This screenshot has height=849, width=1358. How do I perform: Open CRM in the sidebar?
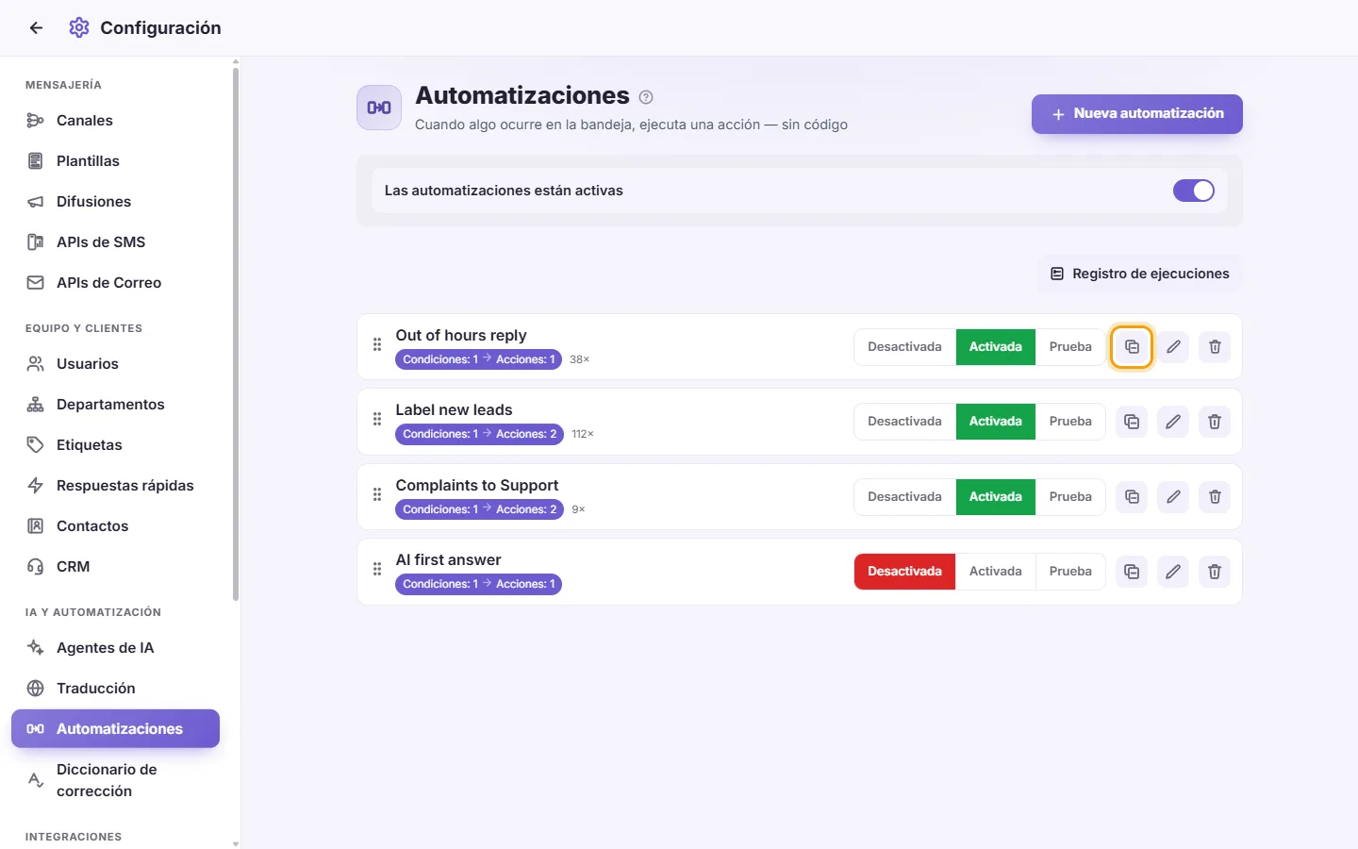[x=115, y=567]
